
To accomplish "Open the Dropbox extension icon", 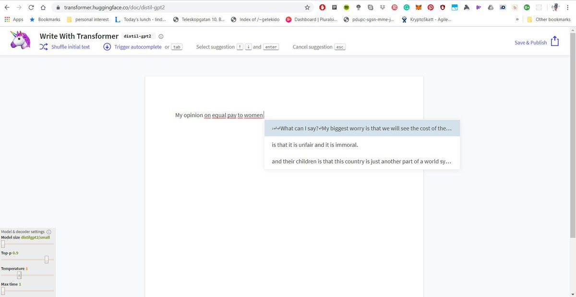I will 382,8.
